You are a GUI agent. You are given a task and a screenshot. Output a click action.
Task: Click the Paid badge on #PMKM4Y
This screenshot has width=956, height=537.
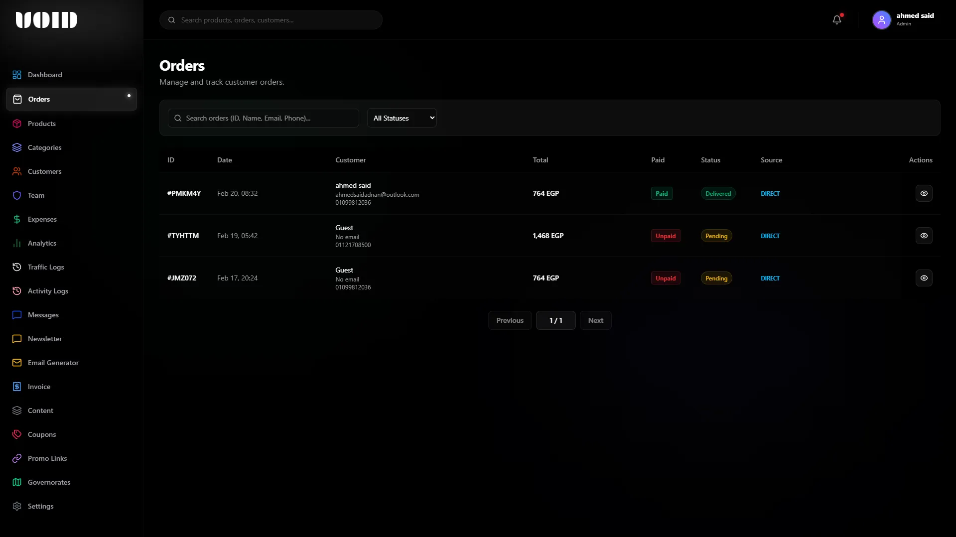[662, 193]
